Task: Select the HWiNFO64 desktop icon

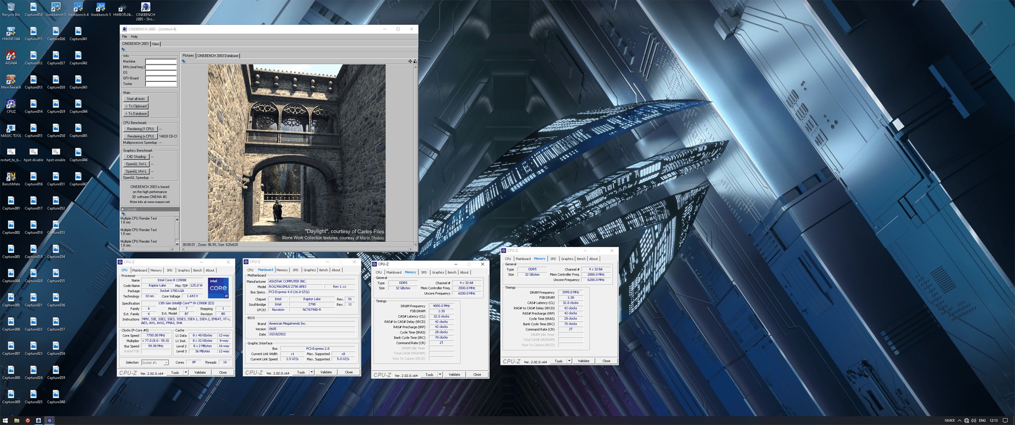Action: [x=11, y=34]
